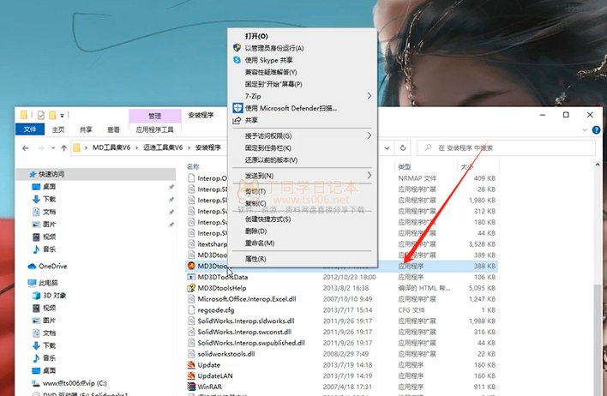Click the MD3DtoolsHelp file icon
Image resolution: width=607 pixels, height=396 pixels.
191,289
